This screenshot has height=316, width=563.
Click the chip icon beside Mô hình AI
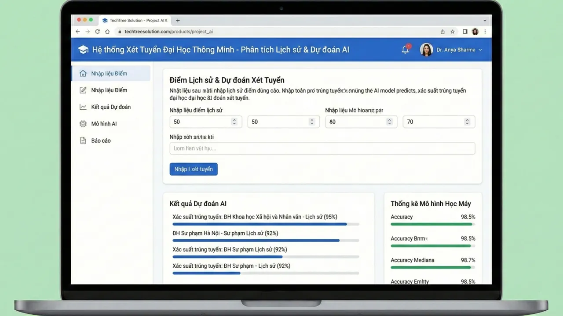pos(83,124)
